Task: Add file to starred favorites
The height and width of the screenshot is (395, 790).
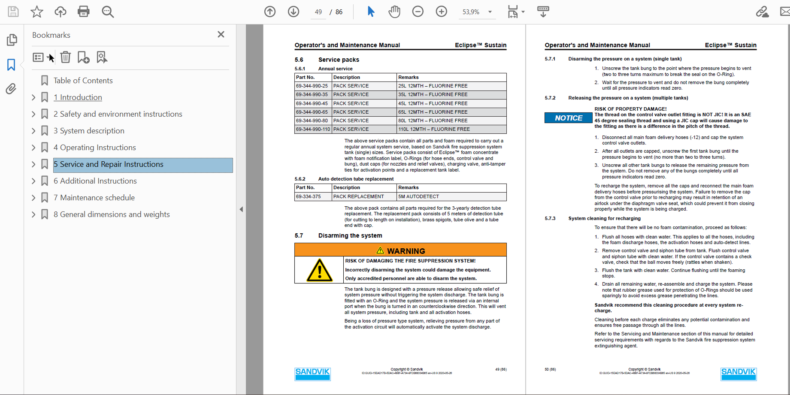Action: coord(37,12)
